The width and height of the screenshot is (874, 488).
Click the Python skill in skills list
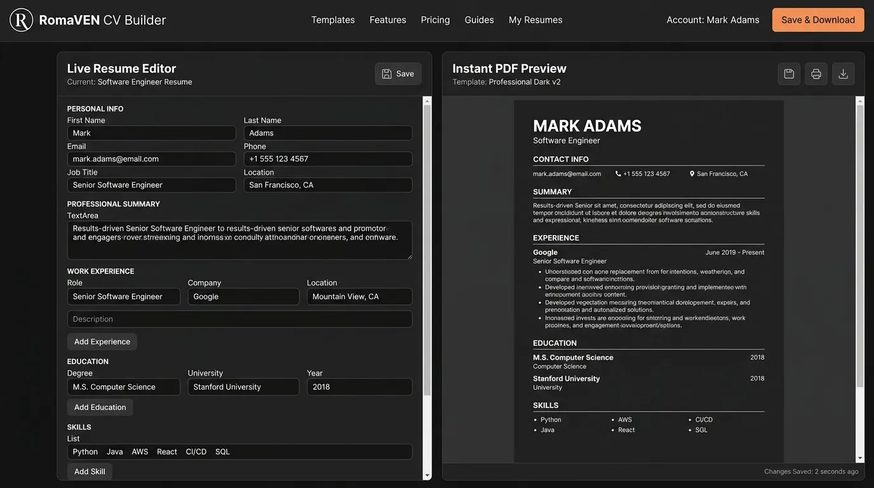pyautogui.click(x=85, y=452)
